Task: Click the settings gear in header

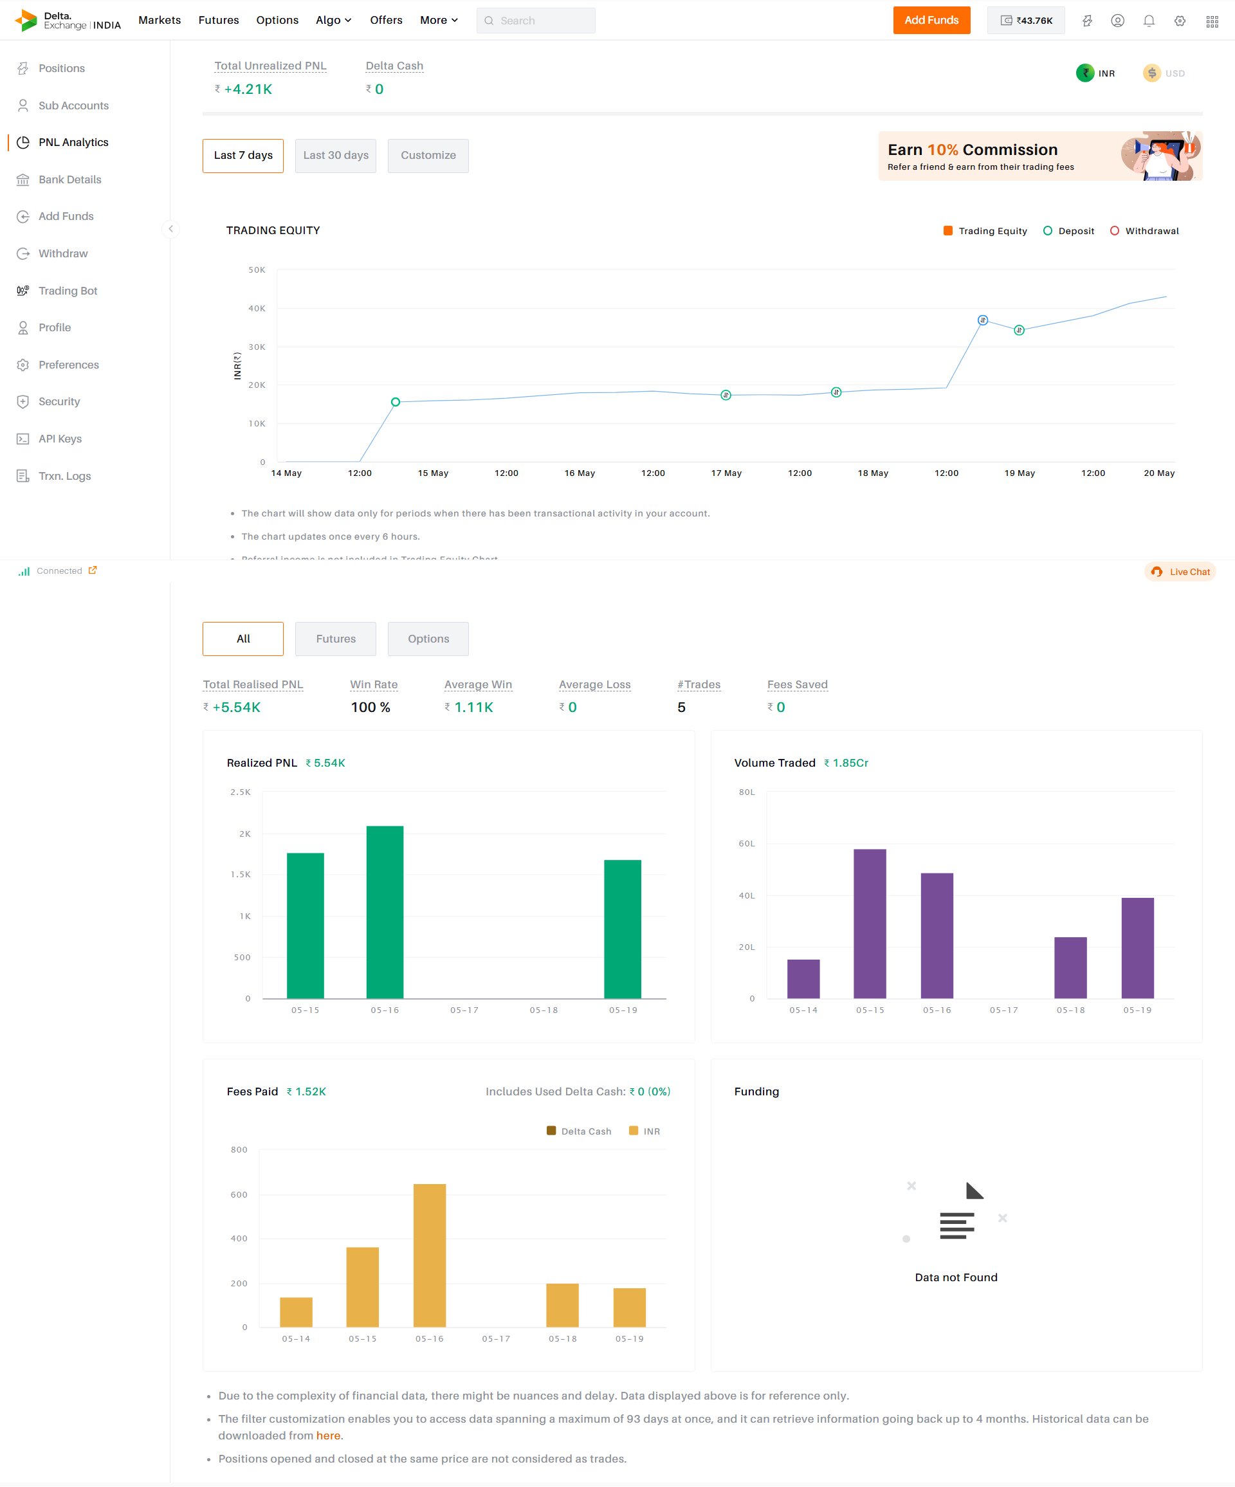Action: 1180,21
